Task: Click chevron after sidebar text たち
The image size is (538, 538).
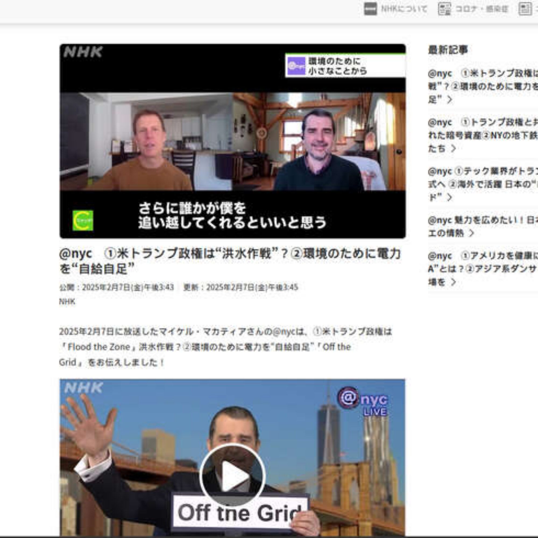Action: pyautogui.click(x=453, y=149)
